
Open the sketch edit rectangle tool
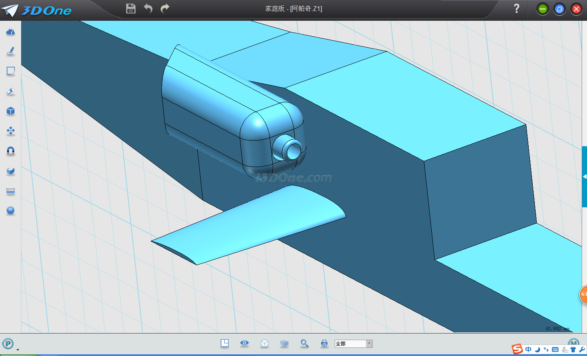click(11, 71)
